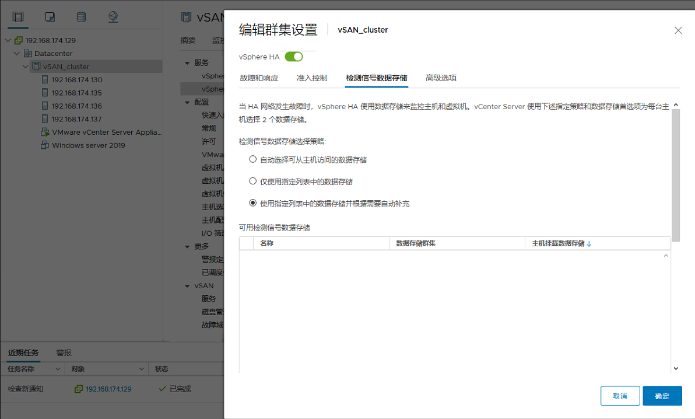
Task: Click the sort arrow on 主机挂载数据存储 column
Action: [589, 244]
